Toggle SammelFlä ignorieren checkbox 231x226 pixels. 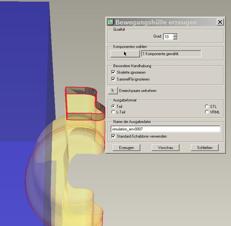113,79
